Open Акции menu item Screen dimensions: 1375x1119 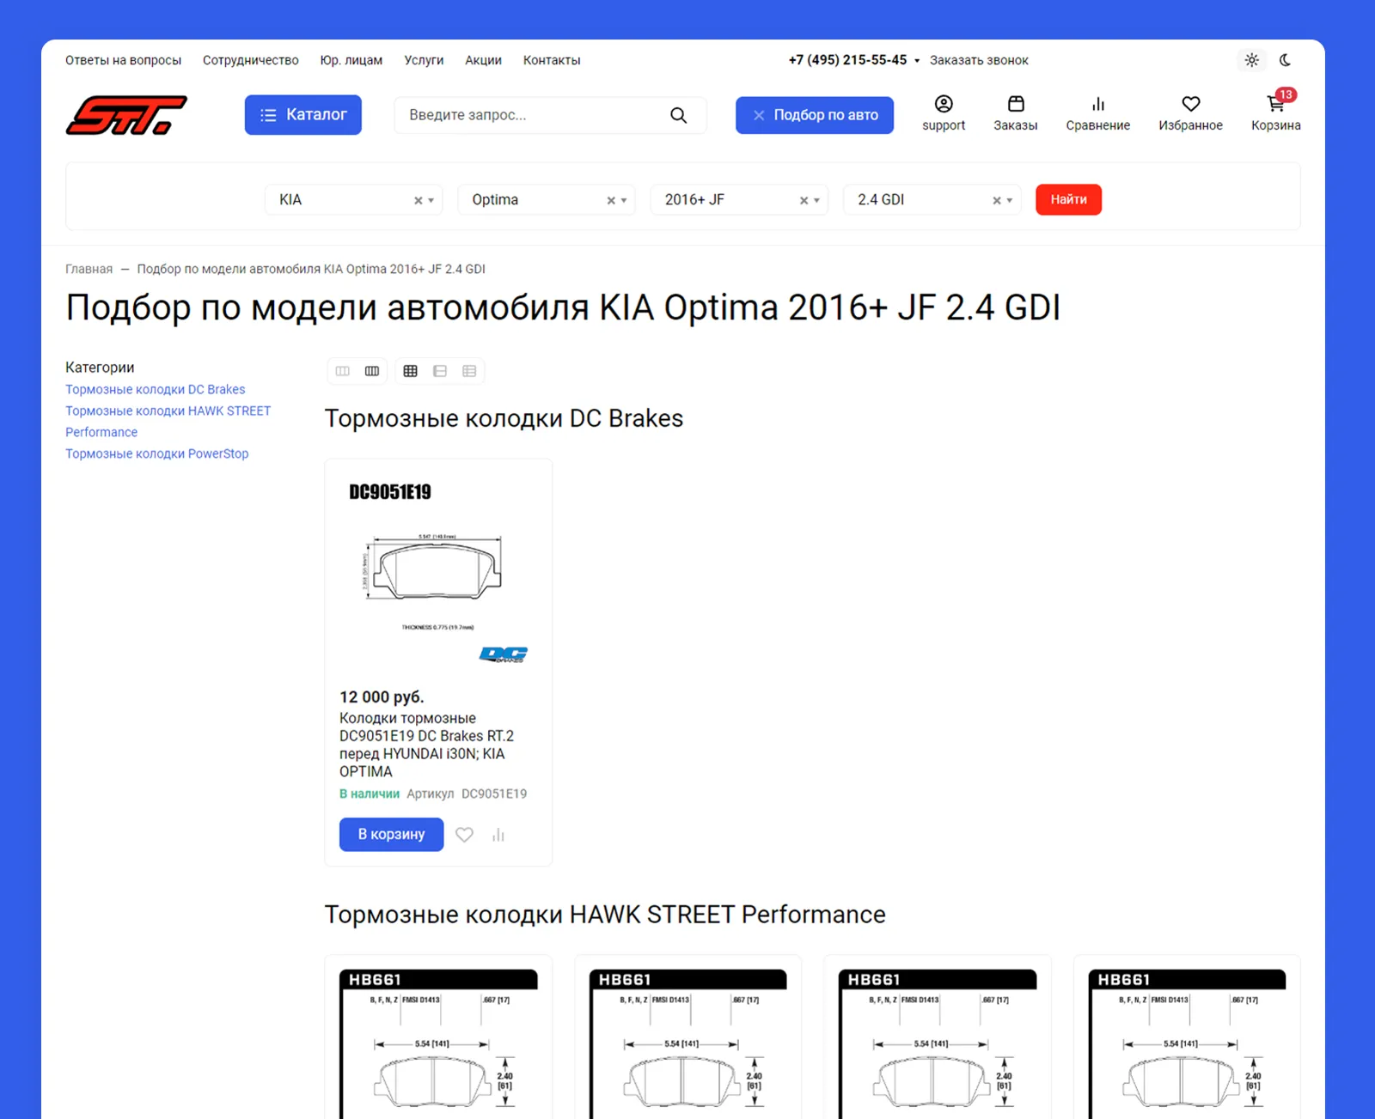483,60
